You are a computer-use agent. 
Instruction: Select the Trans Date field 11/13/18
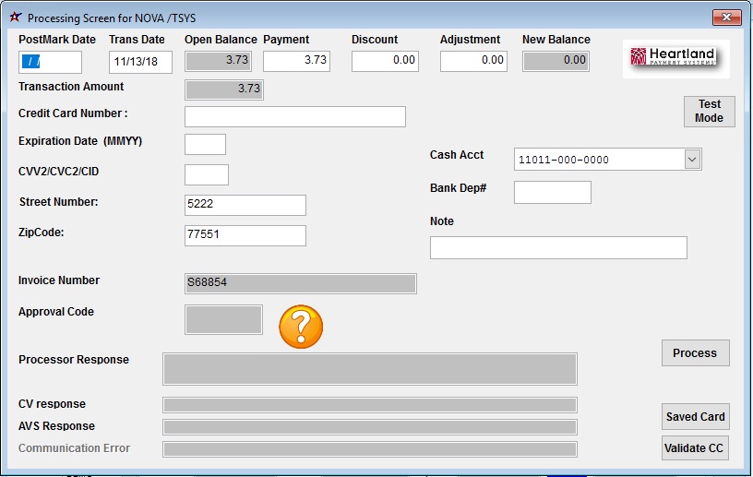[x=139, y=62]
